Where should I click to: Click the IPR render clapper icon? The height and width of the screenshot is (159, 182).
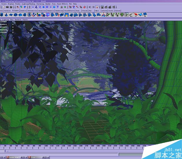pyautogui.click(x=110, y=7)
